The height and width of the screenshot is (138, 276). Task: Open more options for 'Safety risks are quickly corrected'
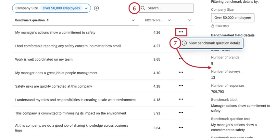point(181,86)
